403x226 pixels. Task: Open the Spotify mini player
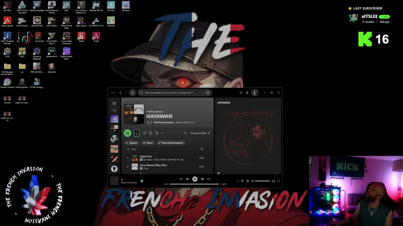(x=273, y=181)
